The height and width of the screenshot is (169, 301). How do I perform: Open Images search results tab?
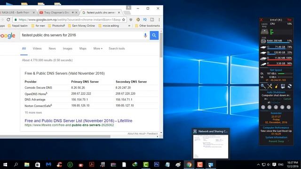click(x=68, y=48)
